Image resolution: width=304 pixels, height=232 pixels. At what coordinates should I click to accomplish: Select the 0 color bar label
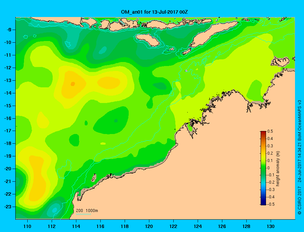[x=269, y=168]
